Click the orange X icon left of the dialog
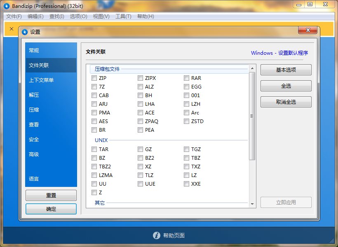This screenshot has width=338, height=247. click(x=11, y=29)
